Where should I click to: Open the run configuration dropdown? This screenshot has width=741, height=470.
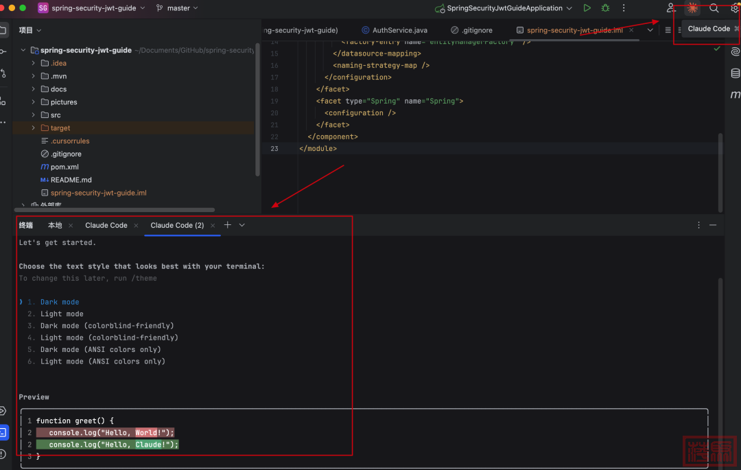click(x=504, y=8)
